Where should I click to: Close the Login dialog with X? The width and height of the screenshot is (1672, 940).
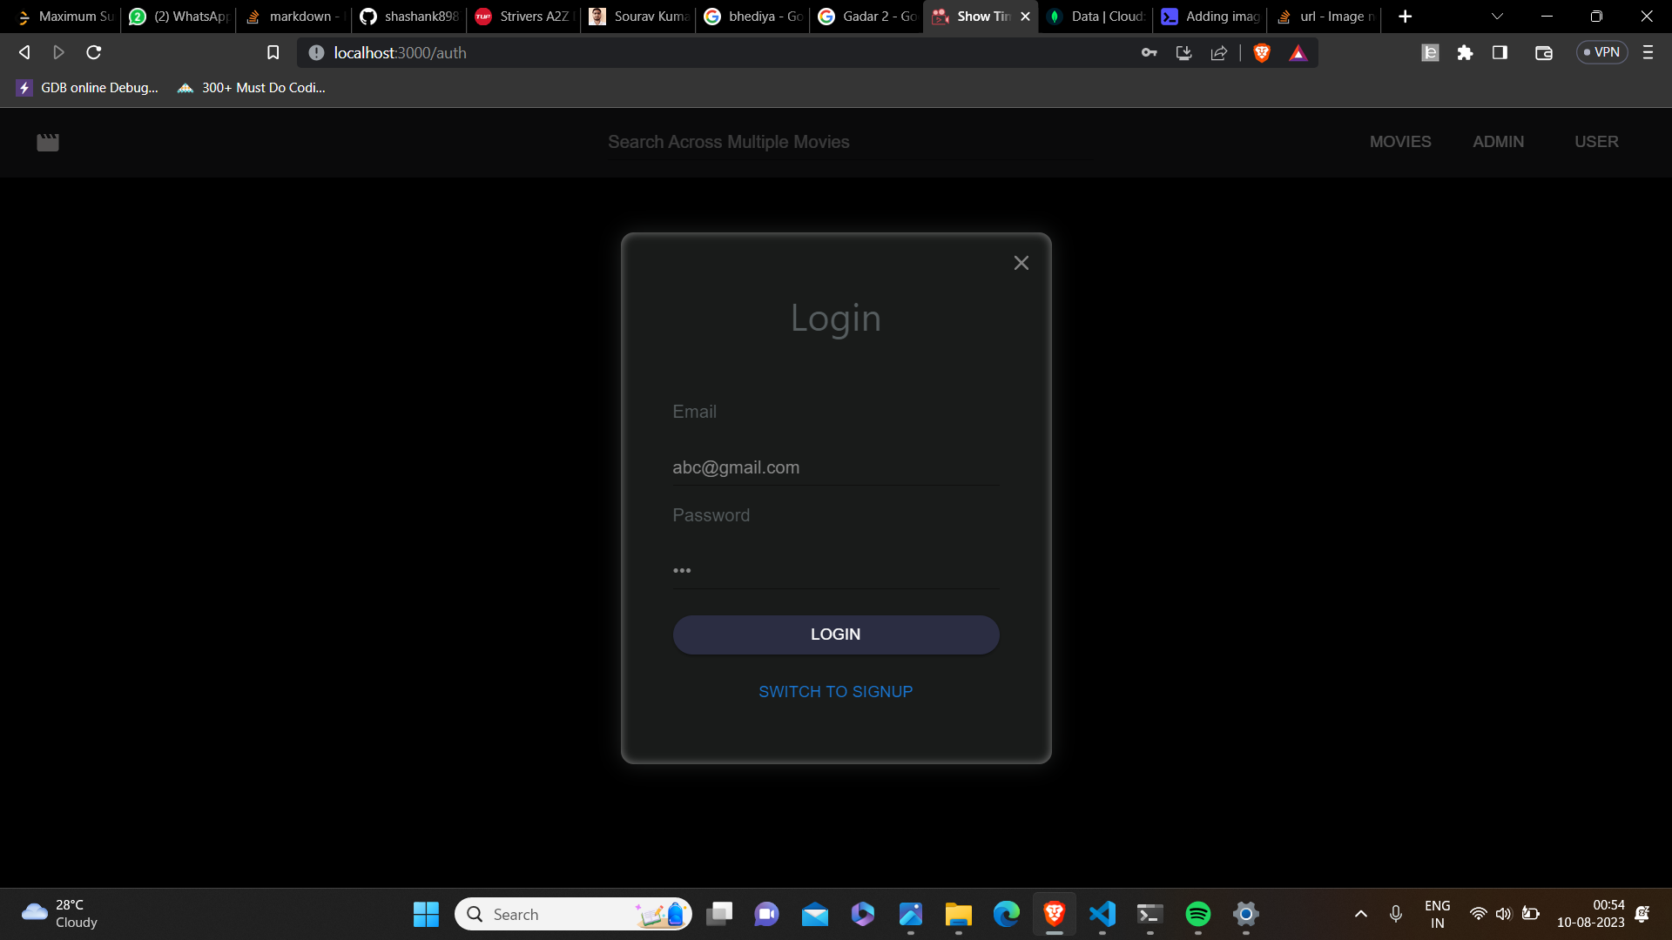click(1021, 263)
